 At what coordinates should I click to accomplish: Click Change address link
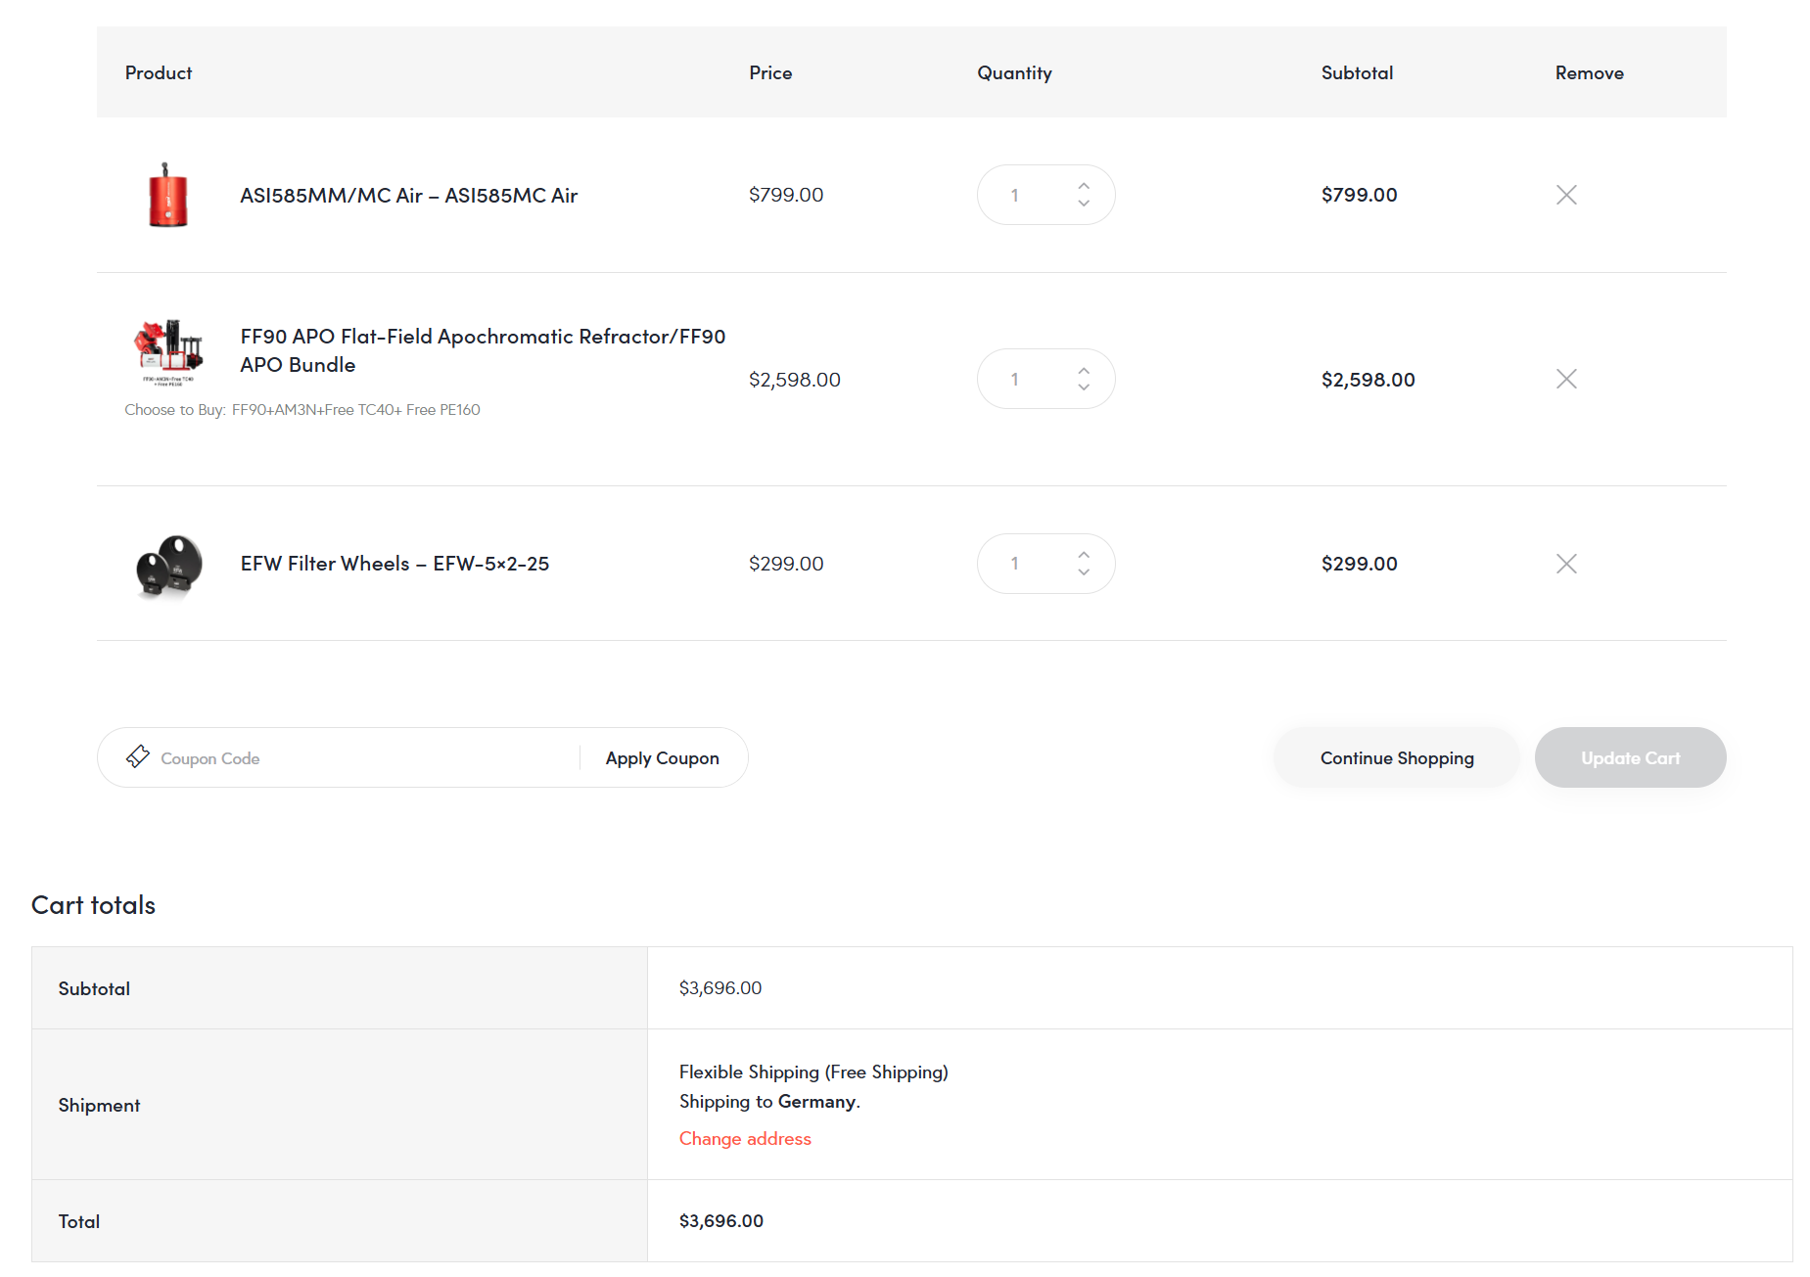tap(745, 1139)
